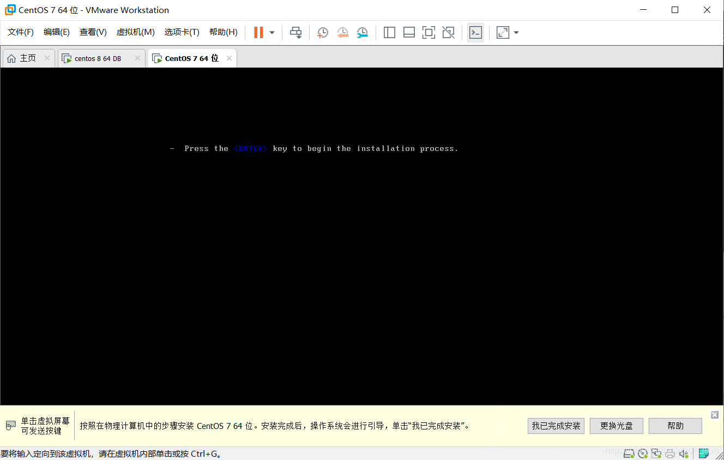
Task: Click the network adapter status icon
Action: pos(656,453)
